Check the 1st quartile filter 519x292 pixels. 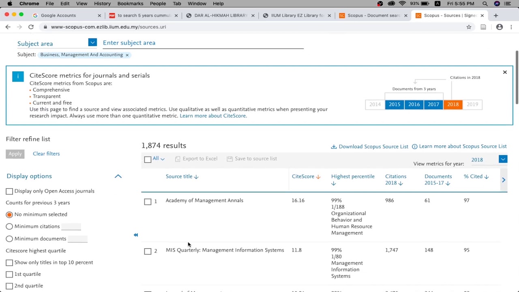9,275
